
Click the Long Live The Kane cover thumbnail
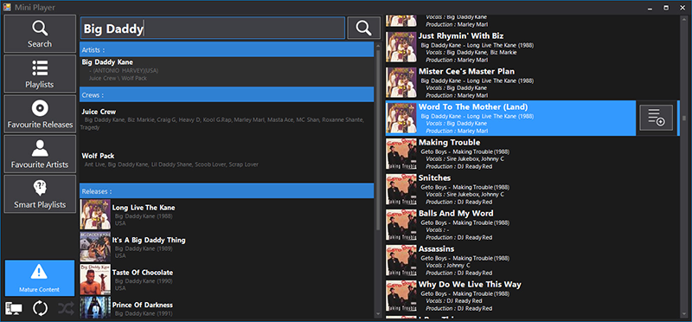95,215
